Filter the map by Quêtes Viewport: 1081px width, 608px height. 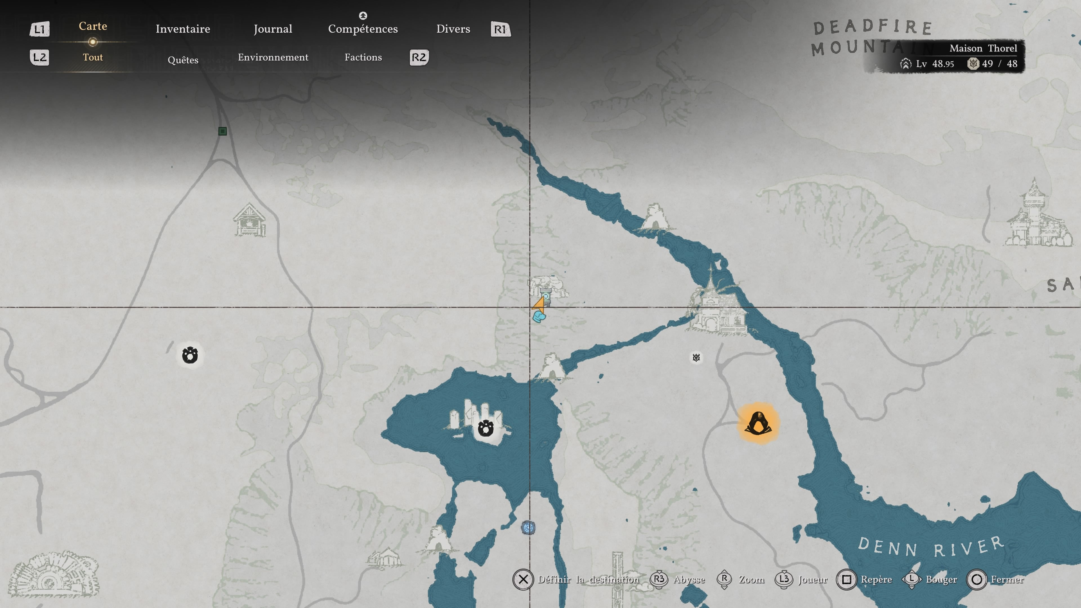[183, 60]
